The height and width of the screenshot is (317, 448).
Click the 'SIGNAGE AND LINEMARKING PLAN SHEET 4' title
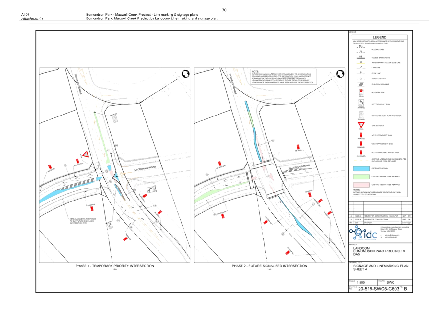point(381,267)
